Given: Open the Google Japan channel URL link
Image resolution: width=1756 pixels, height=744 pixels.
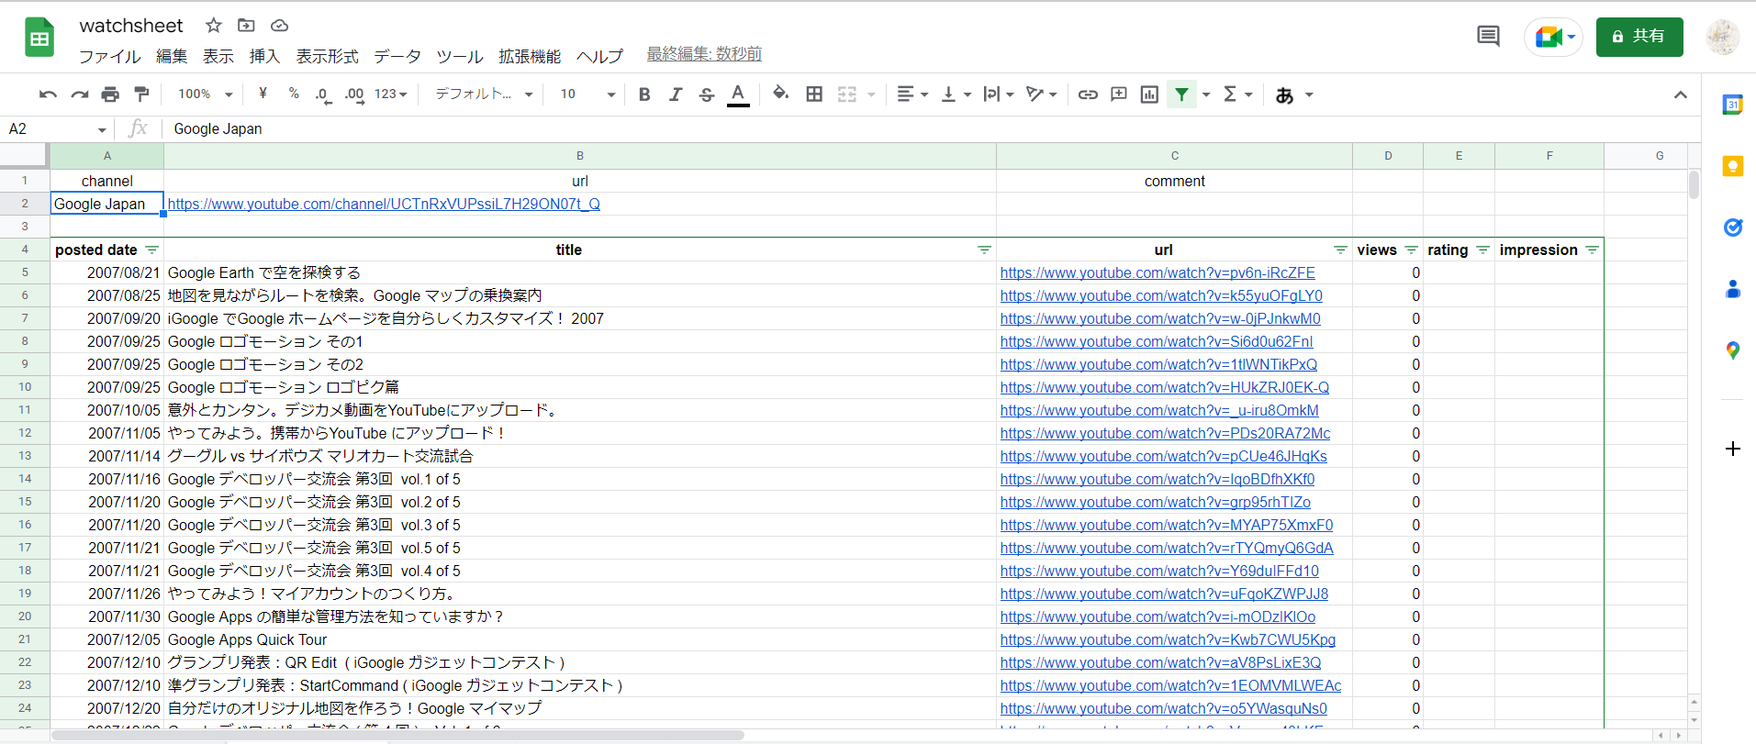Looking at the screenshot, I should 384,204.
